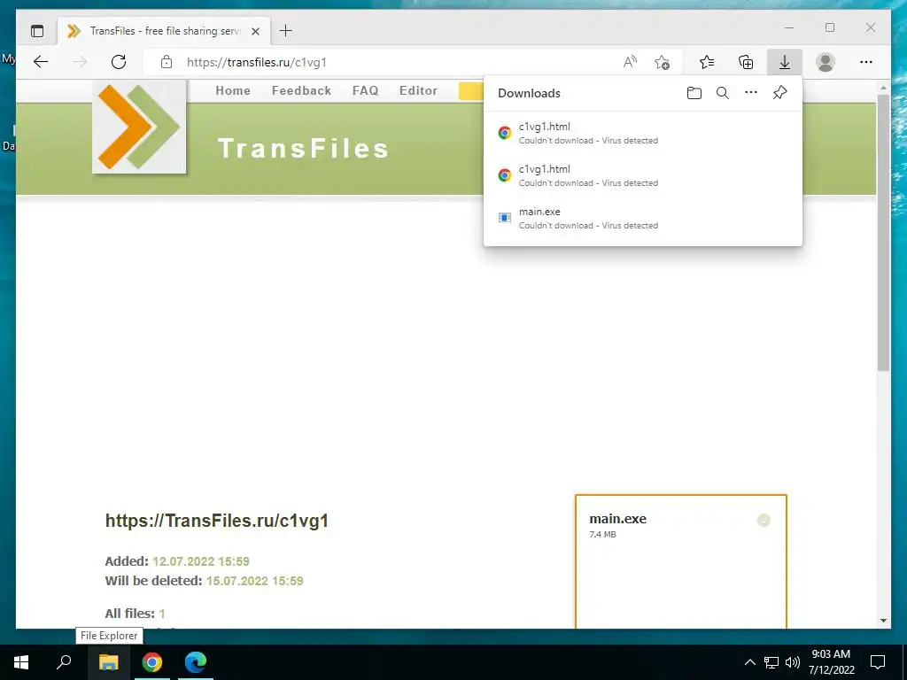This screenshot has height=680, width=907.
Task: Open File Explorer from the taskbar
Action: (108, 662)
